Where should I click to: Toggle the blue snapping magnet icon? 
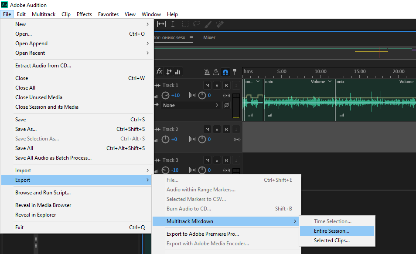(x=225, y=72)
